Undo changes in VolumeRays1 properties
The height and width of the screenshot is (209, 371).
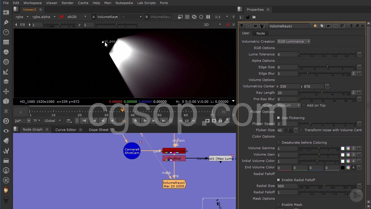[329, 26]
